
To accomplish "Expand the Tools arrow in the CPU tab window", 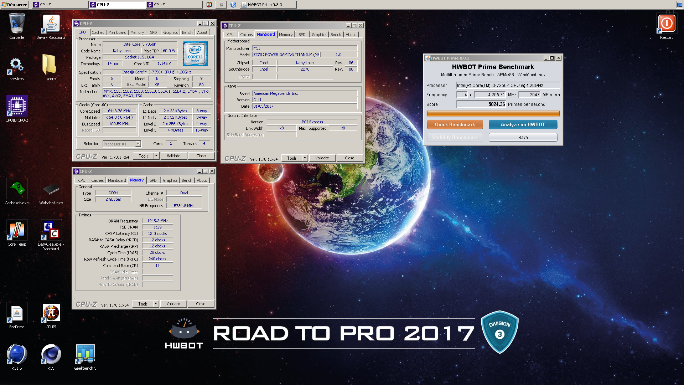I will point(156,156).
